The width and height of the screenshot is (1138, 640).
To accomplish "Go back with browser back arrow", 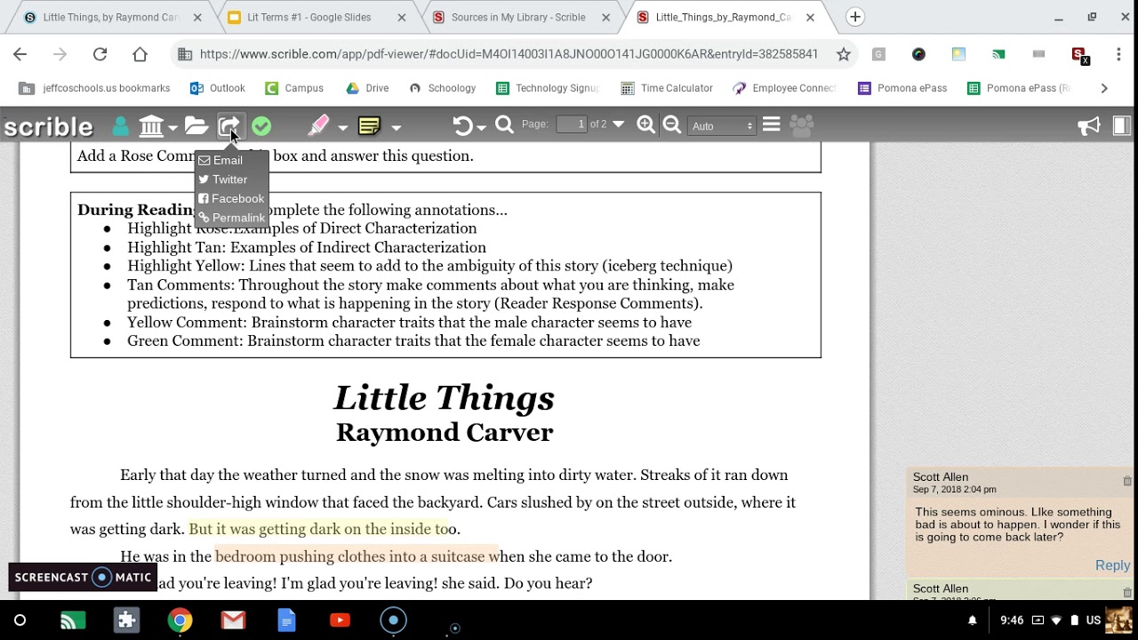I will click(x=20, y=54).
